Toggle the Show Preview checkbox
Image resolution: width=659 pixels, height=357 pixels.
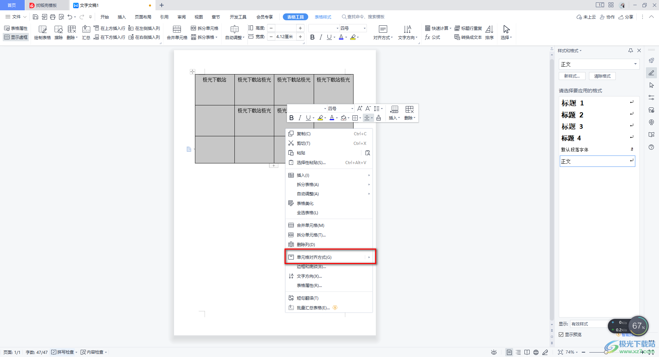pyautogui.click(x=561, y=335)
